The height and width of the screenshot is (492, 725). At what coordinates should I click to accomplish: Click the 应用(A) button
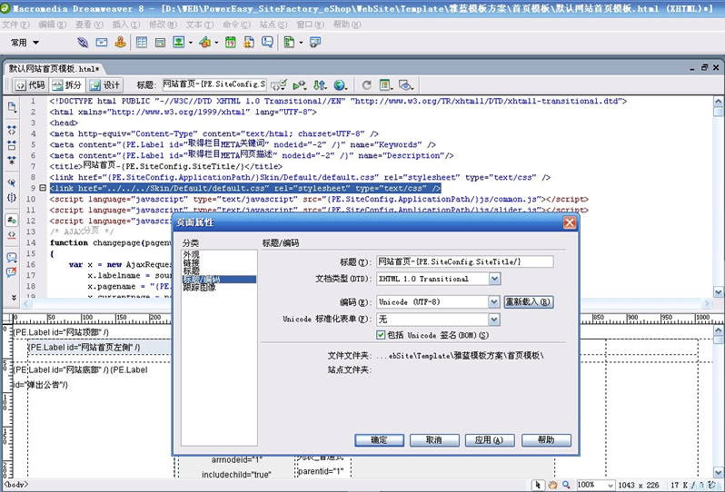click(489, 439)
